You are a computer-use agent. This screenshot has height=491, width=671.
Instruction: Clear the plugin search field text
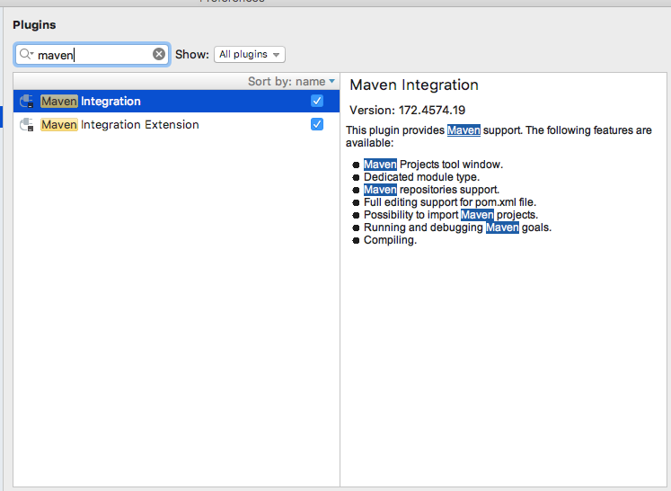159,54
